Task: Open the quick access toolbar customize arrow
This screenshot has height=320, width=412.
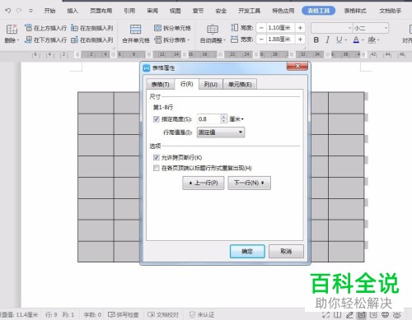Action: pos(30,11)
